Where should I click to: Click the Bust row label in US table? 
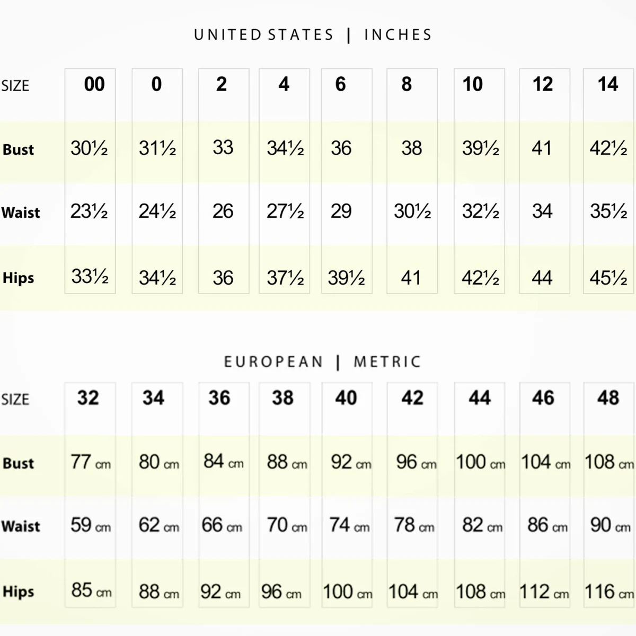click(18, 149)
